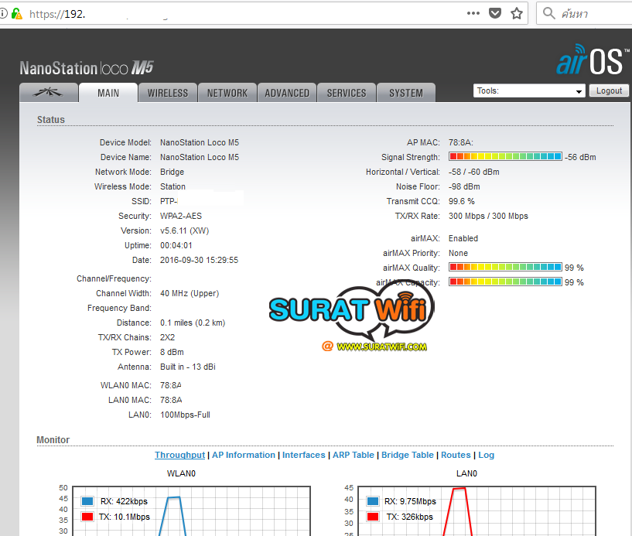Click the Status section heading

coord(51,120)
